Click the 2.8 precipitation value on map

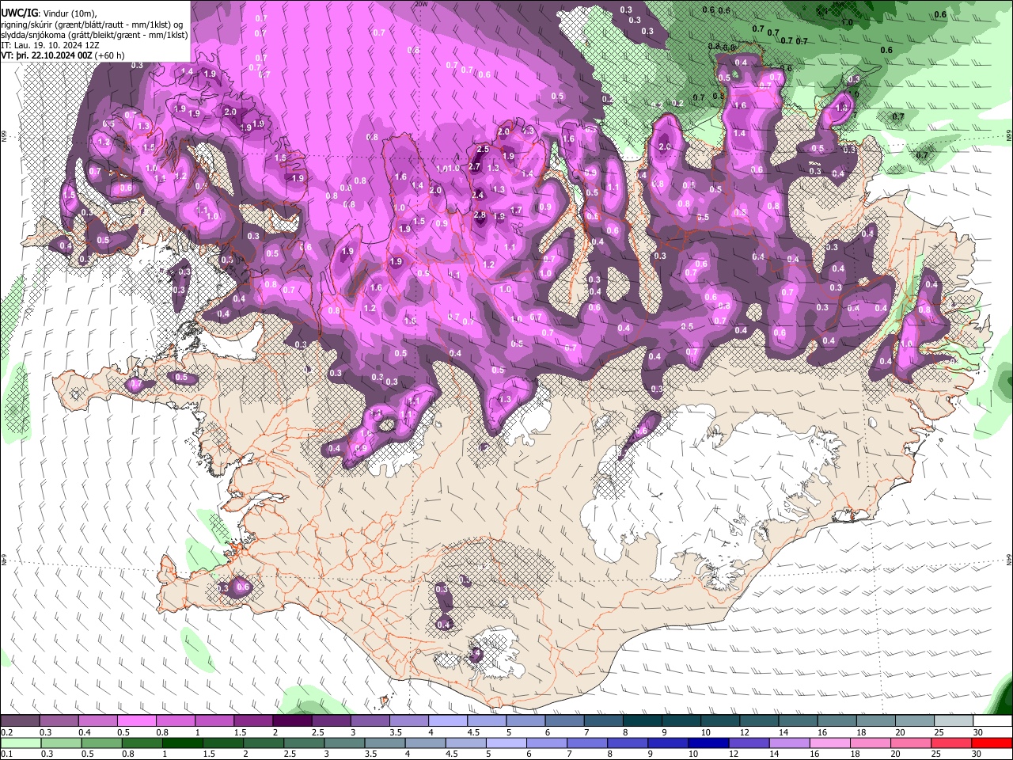pos(480,215)
